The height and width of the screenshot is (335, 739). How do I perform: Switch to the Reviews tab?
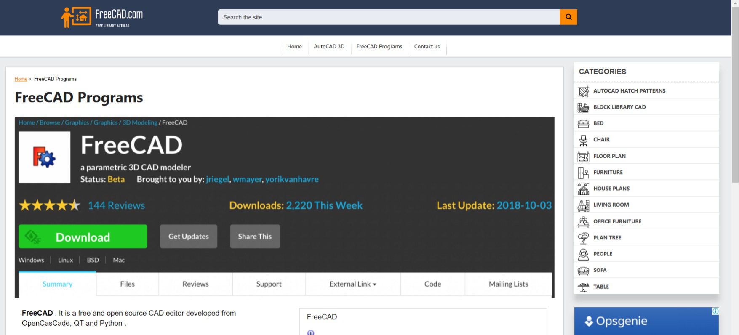coord(195,284)
